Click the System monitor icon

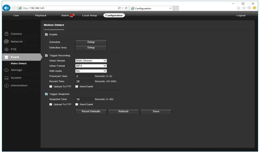click(6, 78)
